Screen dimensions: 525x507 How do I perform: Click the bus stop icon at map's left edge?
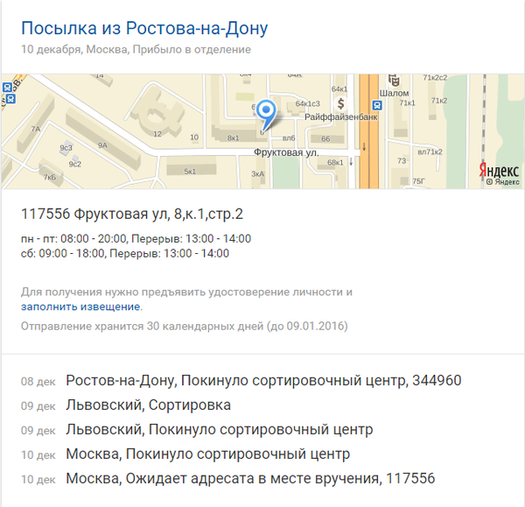(x=6, y=88)
